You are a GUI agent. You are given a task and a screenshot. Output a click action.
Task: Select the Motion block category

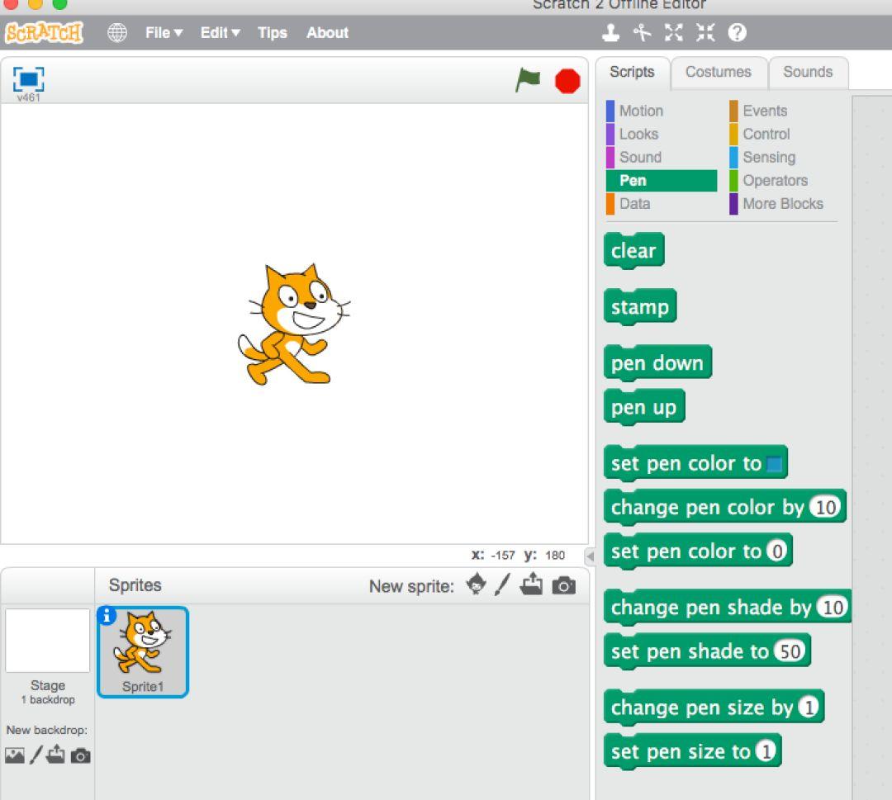661,111
